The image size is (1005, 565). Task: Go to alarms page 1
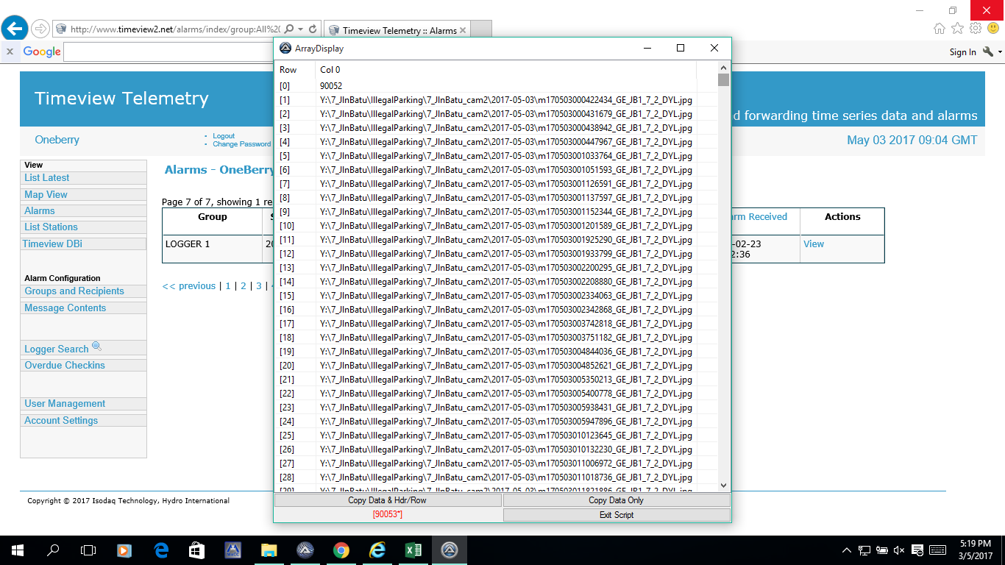pyautogui.click(x=228, y=285)
